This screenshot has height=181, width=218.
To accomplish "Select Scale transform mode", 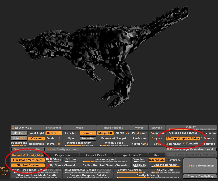I will pyautogui.click(x=54, y=138).
